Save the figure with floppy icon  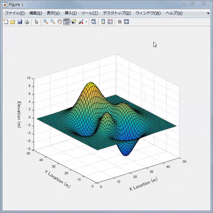pos(20,22)
